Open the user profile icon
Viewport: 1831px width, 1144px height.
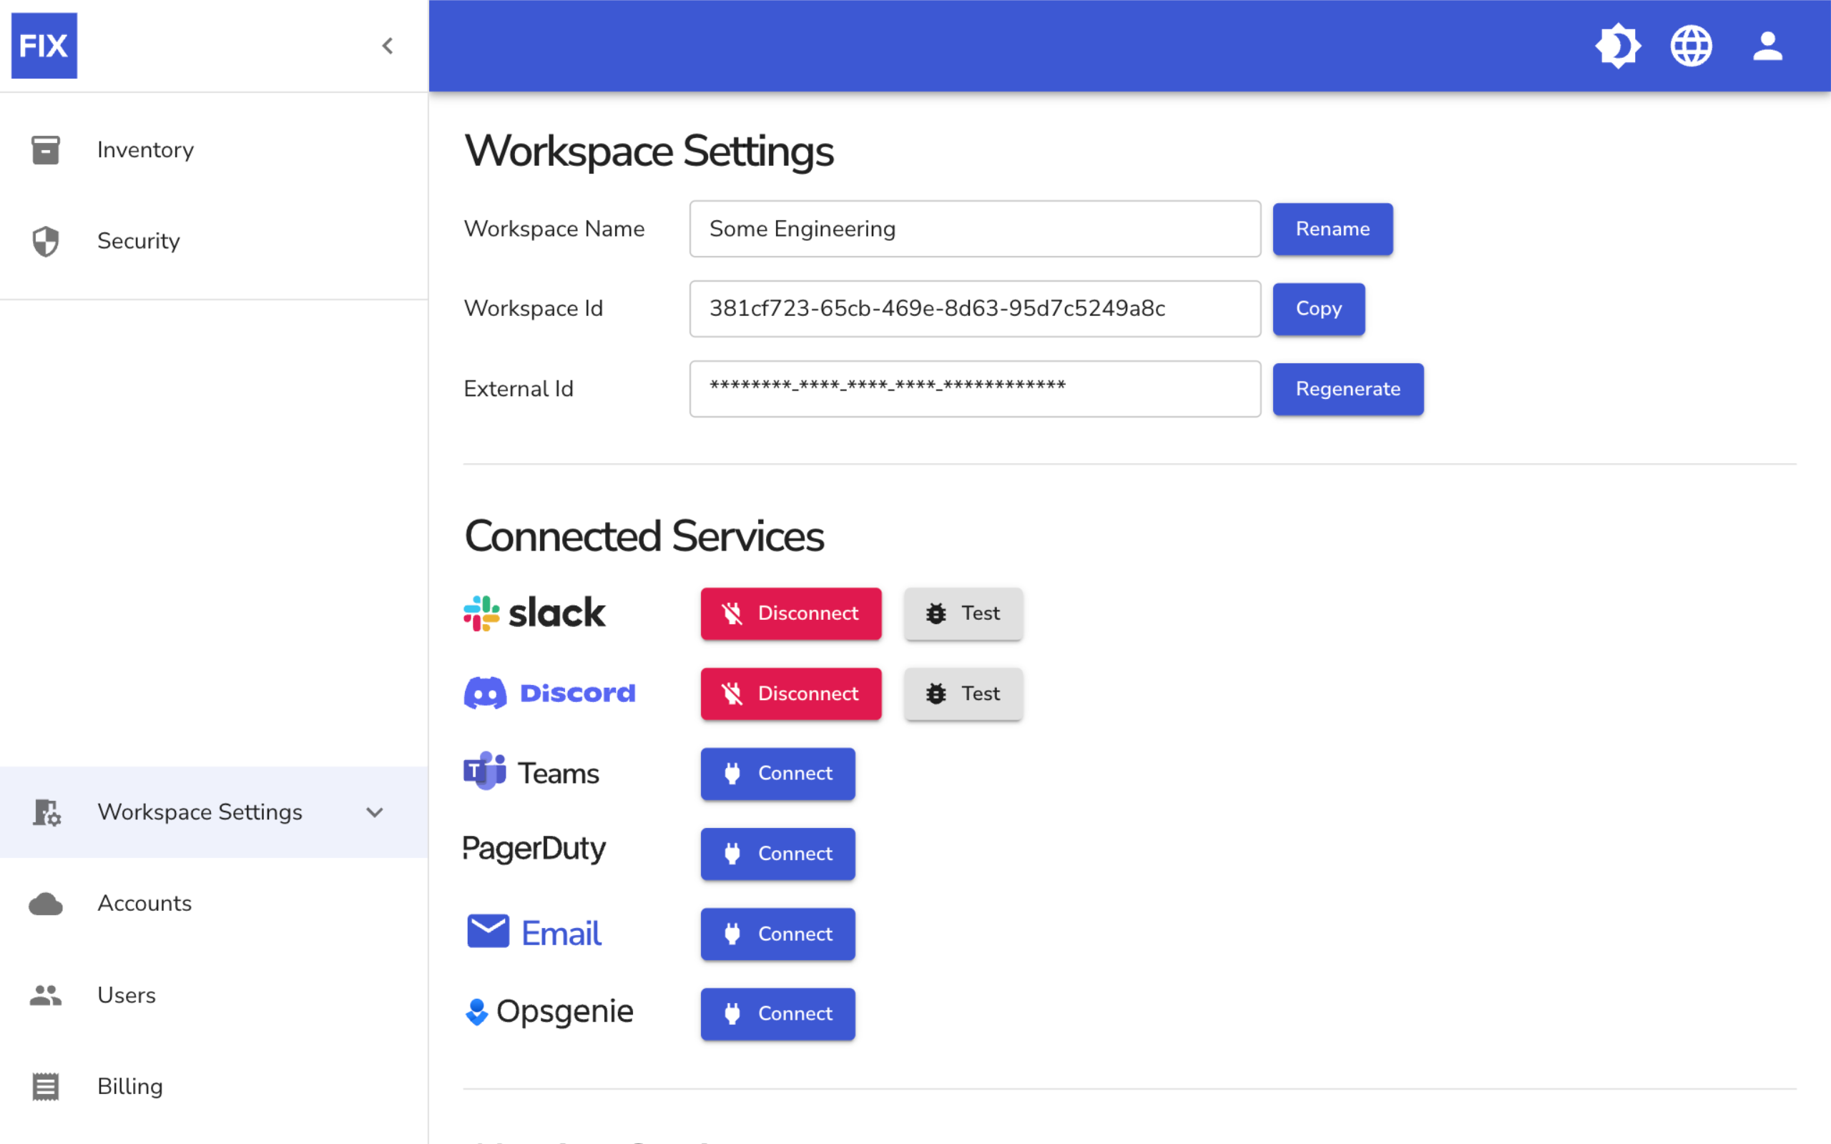coord(1767,46)
